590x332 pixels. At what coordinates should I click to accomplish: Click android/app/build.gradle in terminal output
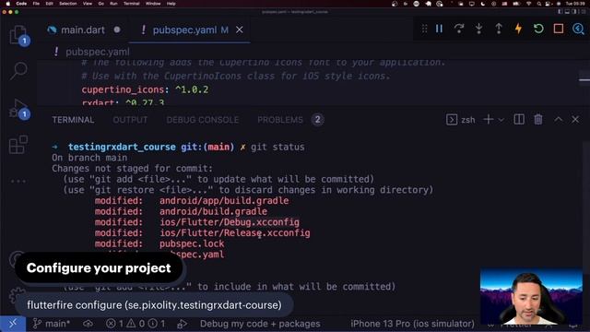[224, 201]
